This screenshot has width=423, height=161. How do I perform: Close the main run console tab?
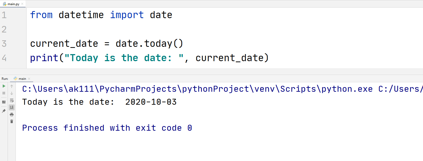click(29, 79)
